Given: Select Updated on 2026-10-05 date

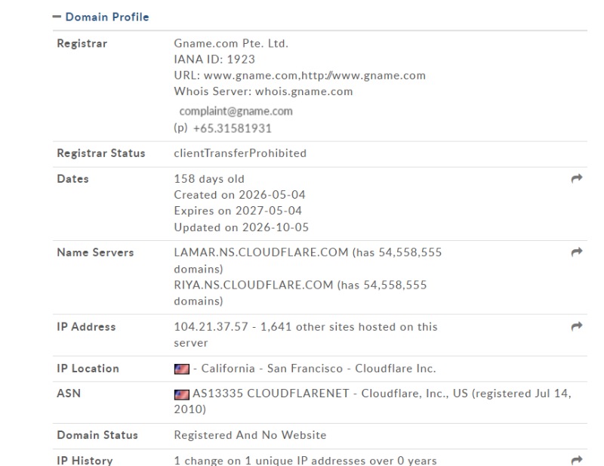Looking at the screenshot, I should pos(242,227).
